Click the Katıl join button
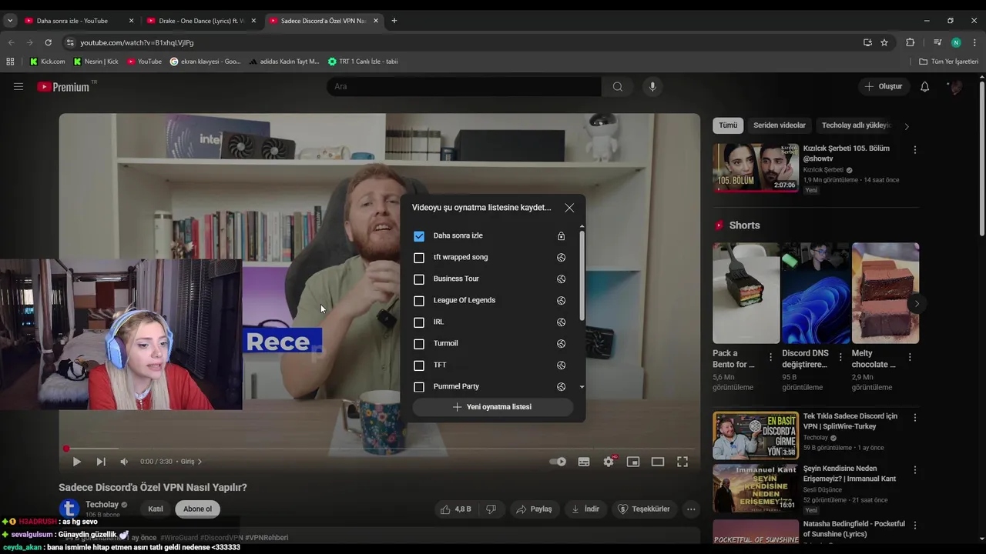This screenshot has height=554, width=986. [156, 509]
